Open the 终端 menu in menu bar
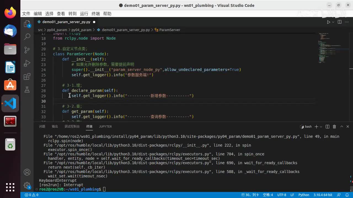The width and height of the screenshot is (353, 198). pos(96,14)
